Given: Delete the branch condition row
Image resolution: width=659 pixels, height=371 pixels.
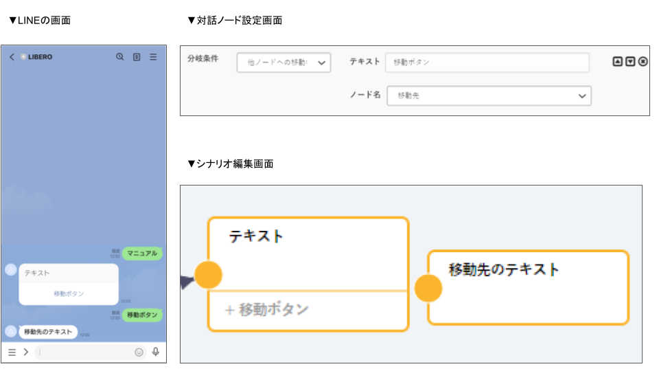Looking at the screenshot, I should click(643, 61).
